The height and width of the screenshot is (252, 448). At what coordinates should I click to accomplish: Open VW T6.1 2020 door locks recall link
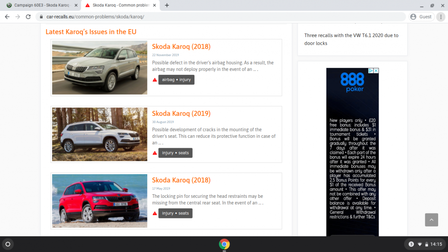[351, 39]
